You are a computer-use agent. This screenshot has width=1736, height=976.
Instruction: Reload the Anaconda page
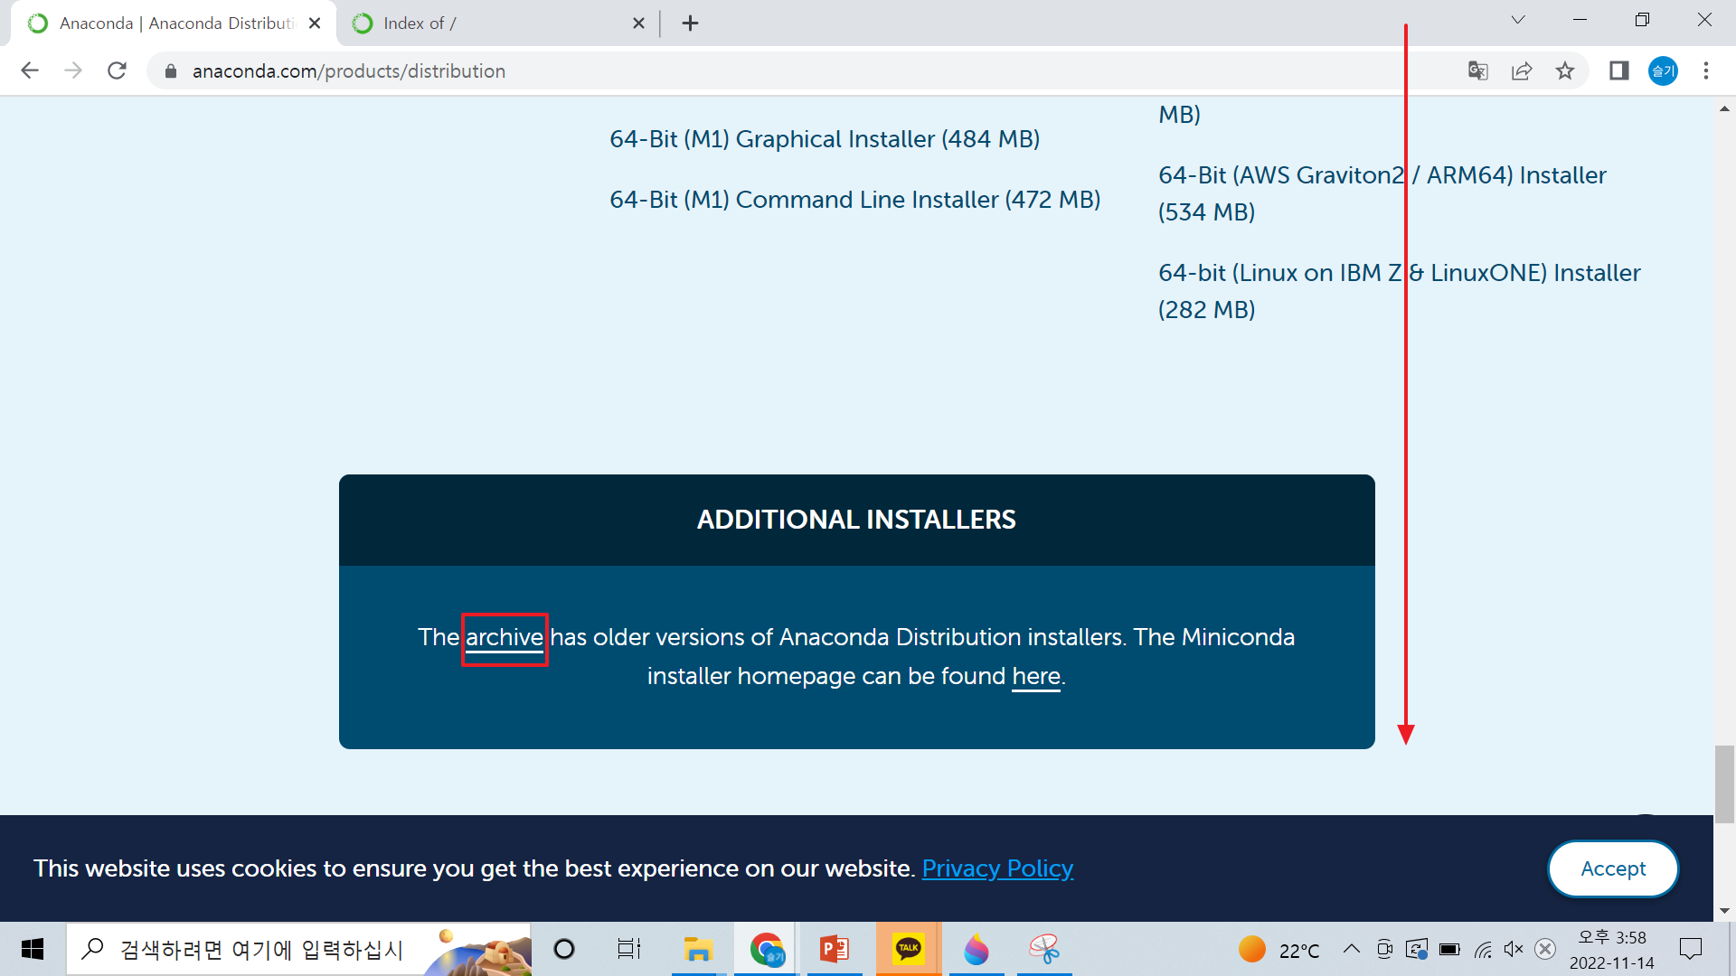click(117, 70)
